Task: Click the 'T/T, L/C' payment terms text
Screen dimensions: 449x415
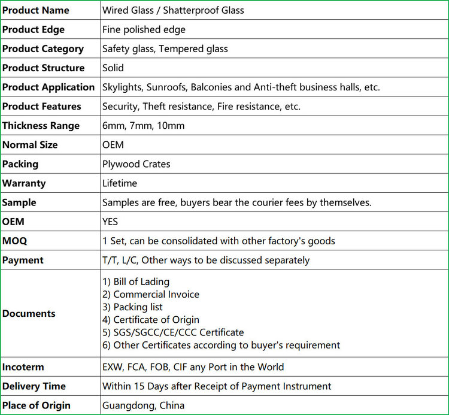Action: (x=206, y=260)
